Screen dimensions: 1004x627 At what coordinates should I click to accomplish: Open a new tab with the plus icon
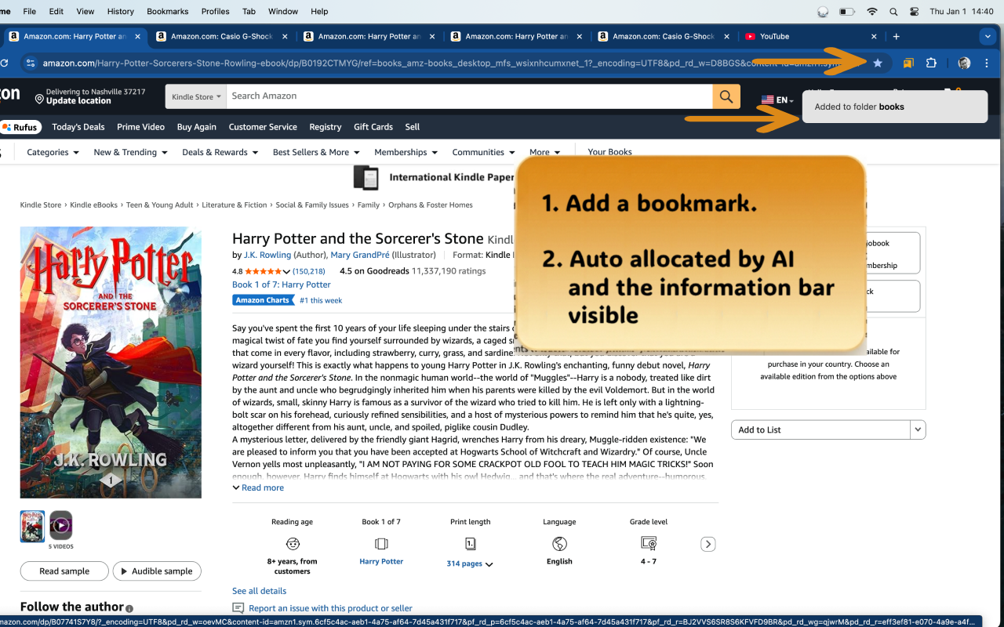[x=896, y=36]
